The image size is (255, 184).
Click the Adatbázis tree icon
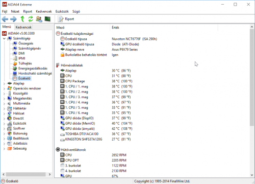10,144
